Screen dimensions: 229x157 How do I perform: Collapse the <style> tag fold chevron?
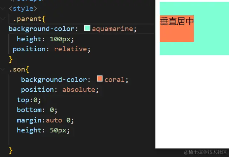(x=3, y=8)
